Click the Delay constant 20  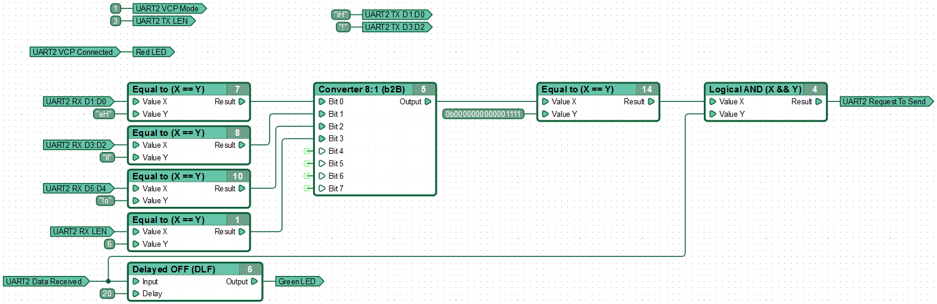click(107, 293)
